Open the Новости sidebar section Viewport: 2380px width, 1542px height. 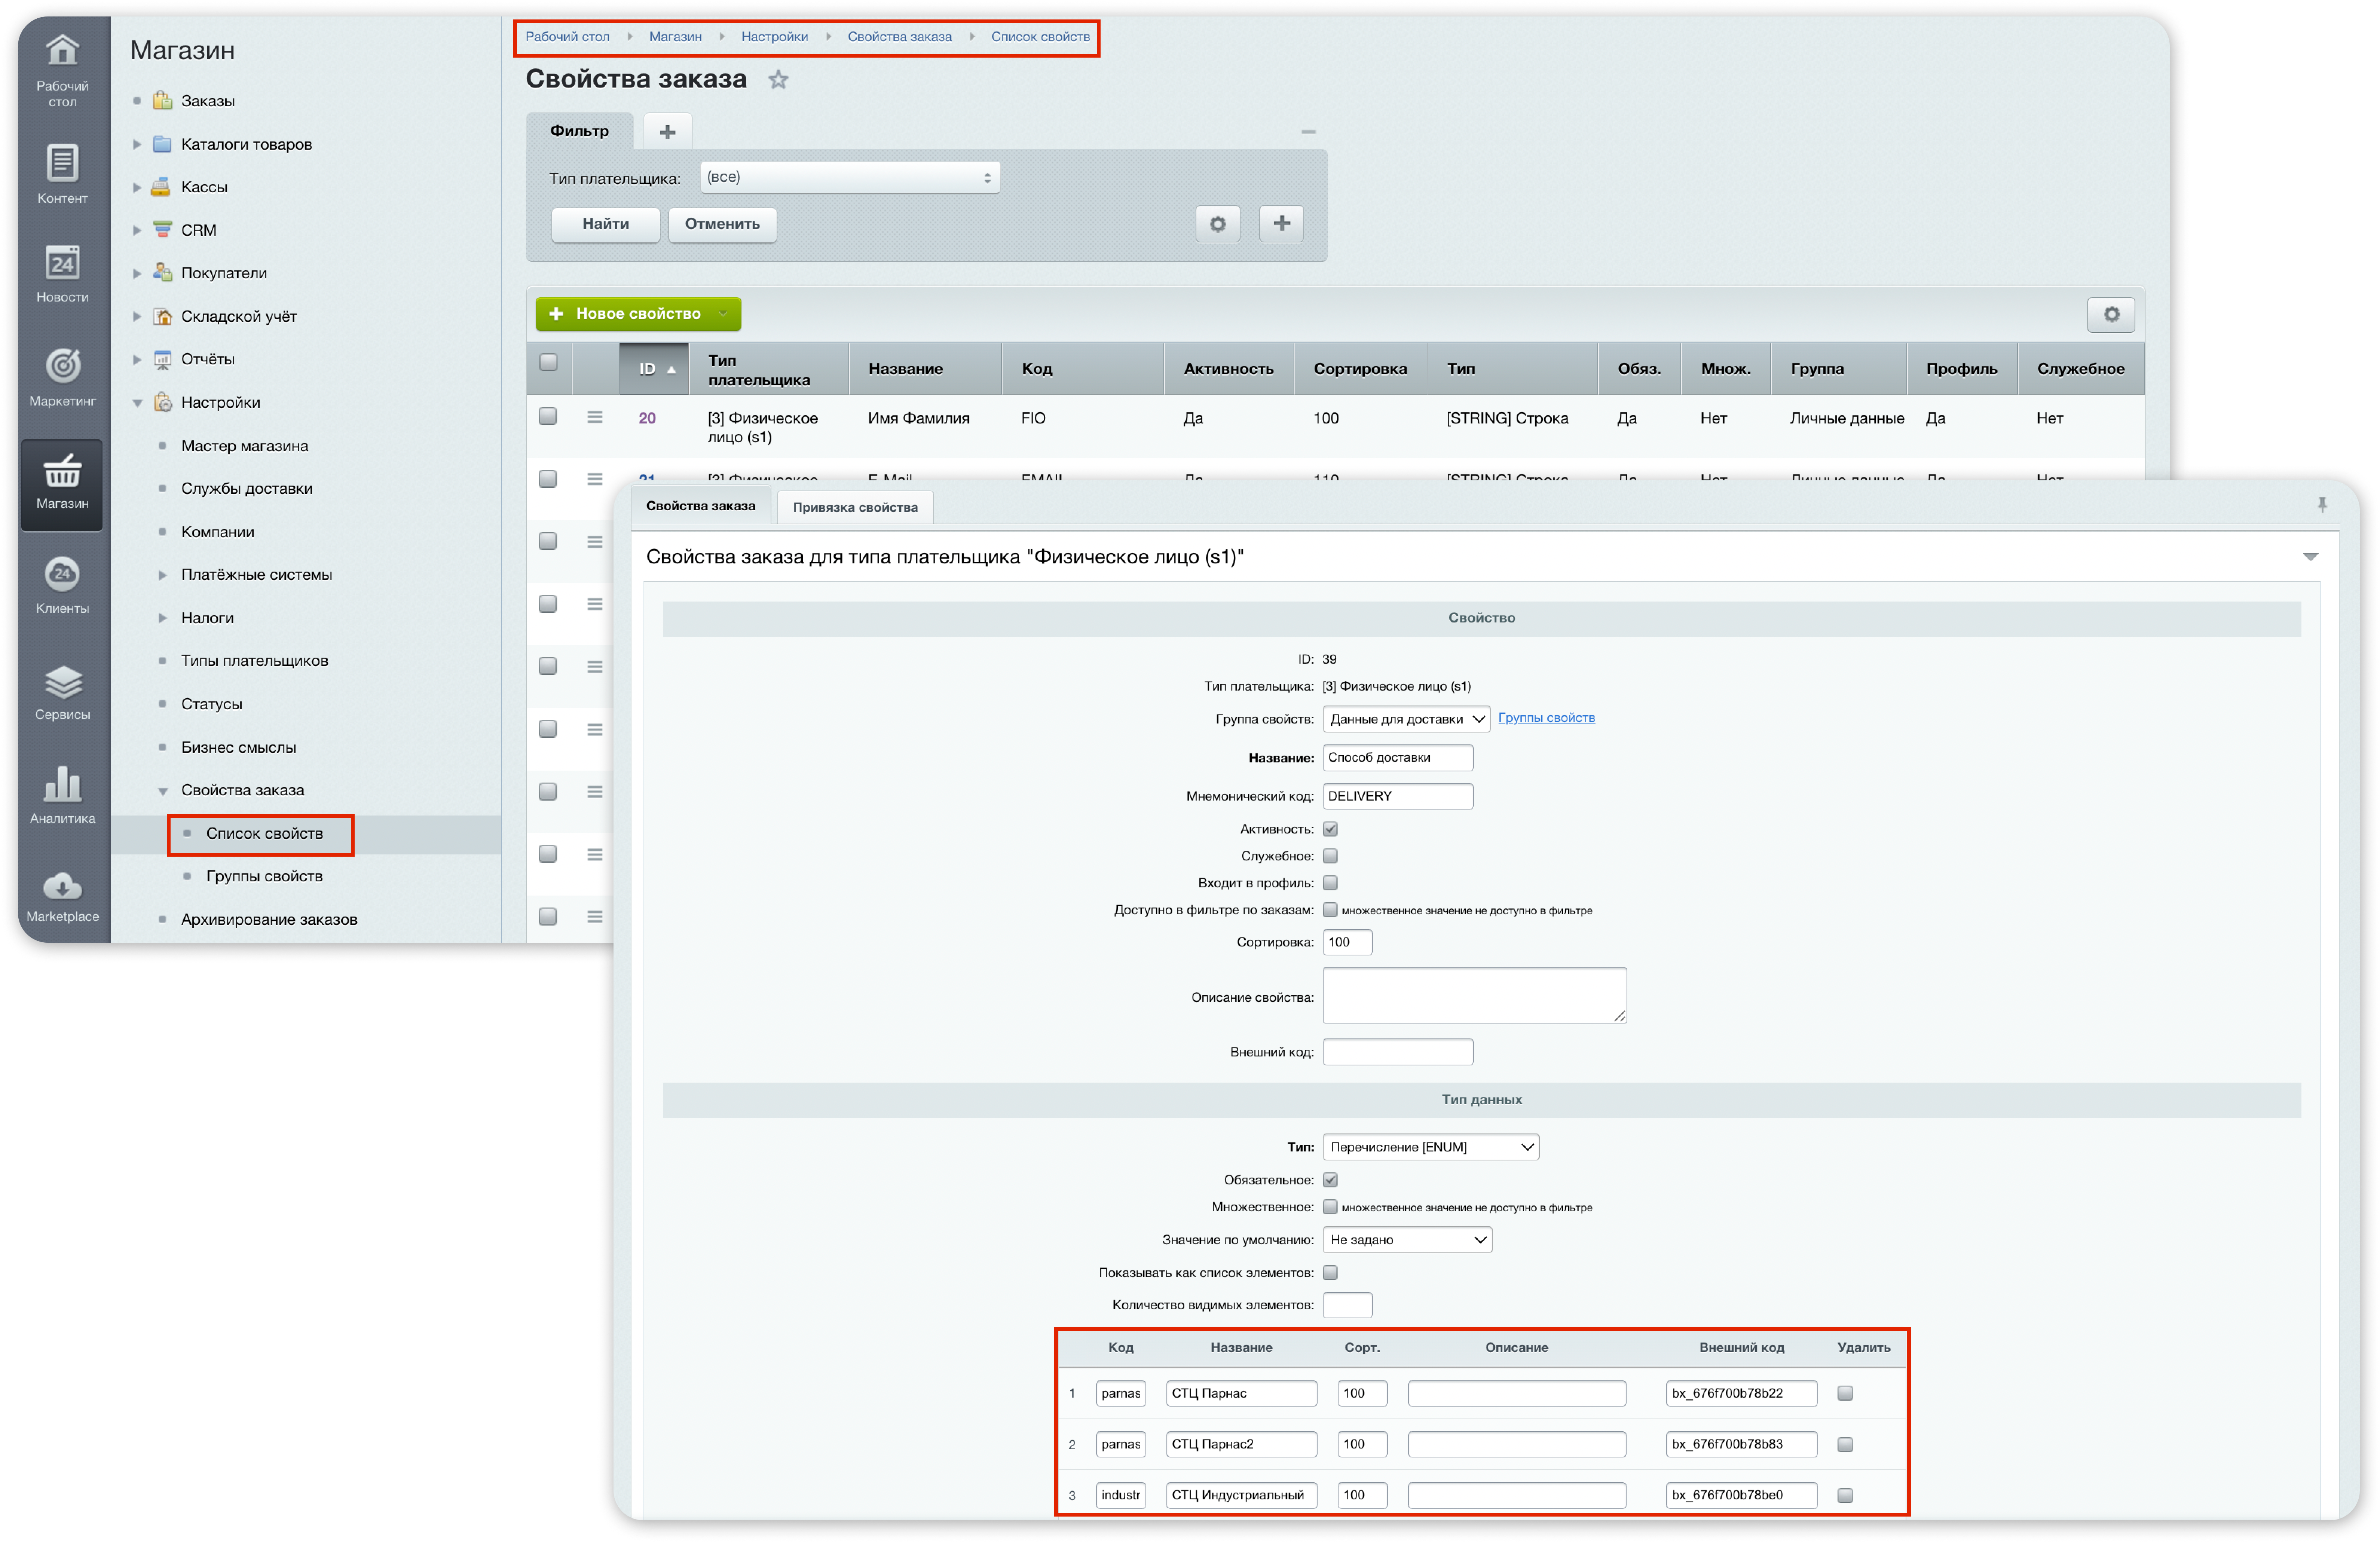(62, 274)
